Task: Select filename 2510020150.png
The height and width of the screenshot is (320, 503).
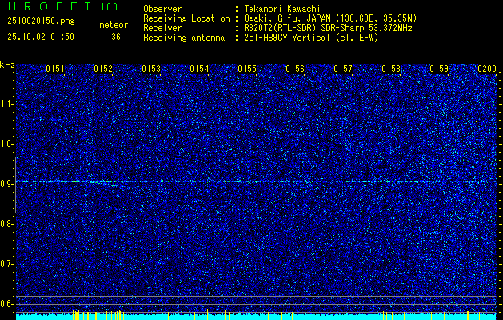Action: [41, 21]
